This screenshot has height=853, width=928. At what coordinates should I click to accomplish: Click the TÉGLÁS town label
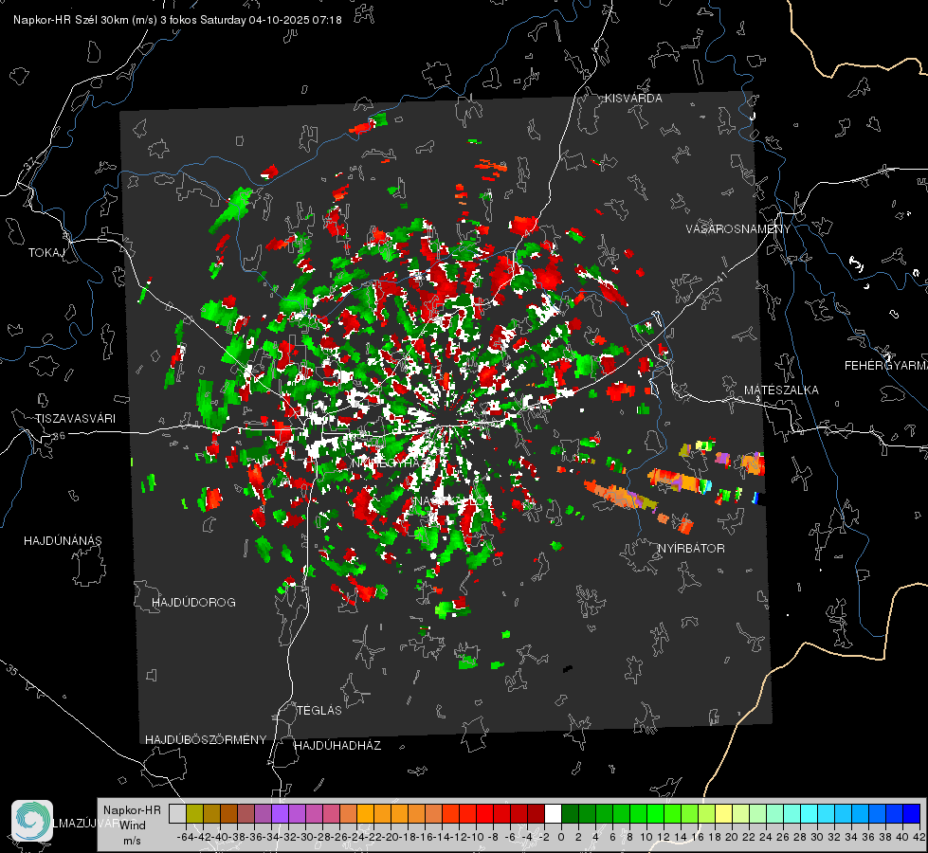(319, 710)
